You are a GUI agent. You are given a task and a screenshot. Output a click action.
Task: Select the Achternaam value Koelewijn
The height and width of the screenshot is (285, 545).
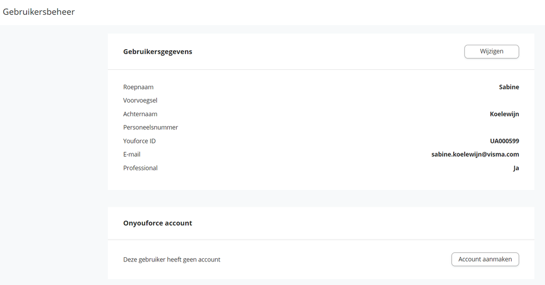[x=505, y=114]
